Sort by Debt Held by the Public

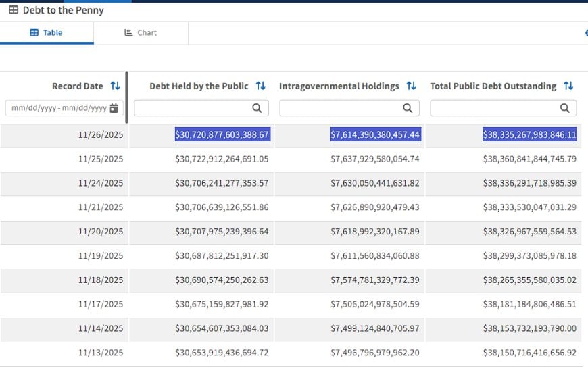point(261,86)
